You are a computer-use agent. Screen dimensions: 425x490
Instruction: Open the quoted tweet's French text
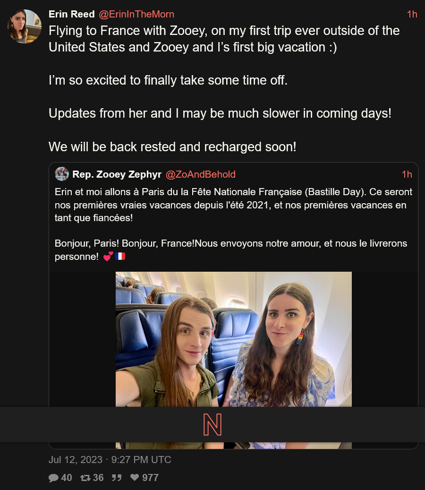click(233, 224)
